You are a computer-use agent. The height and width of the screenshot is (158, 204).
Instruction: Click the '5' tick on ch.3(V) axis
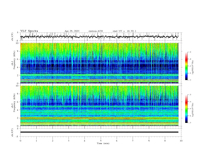[x=18, y=128]
